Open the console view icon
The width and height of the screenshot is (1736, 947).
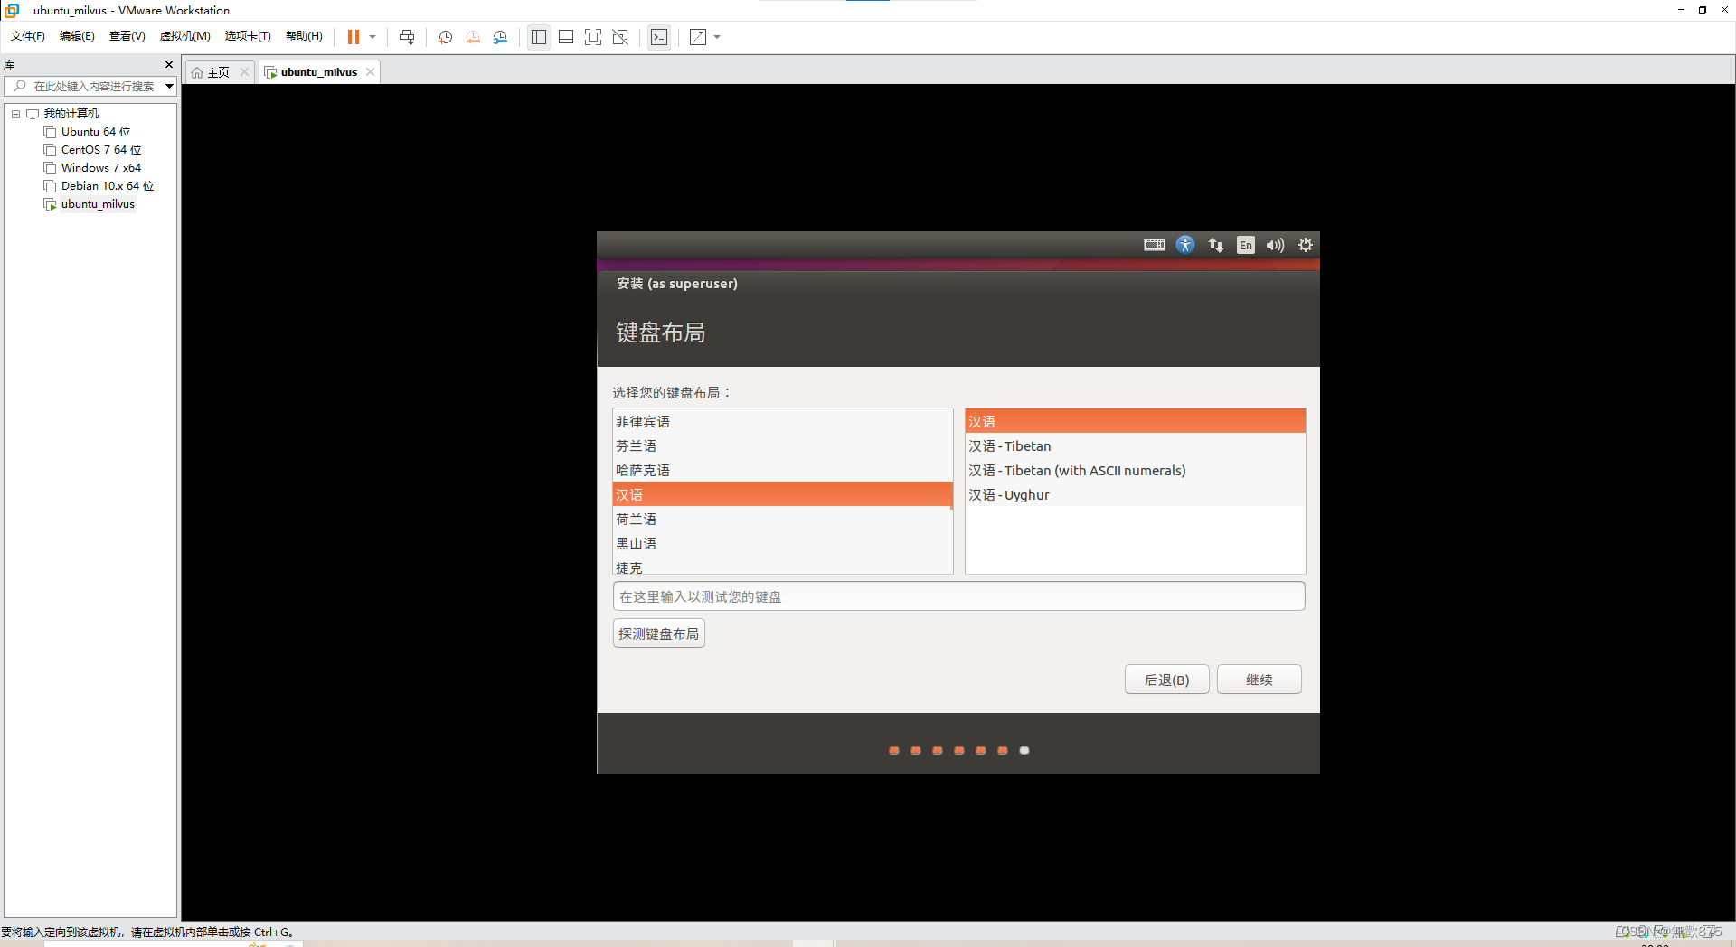click(x=660, y=37)
